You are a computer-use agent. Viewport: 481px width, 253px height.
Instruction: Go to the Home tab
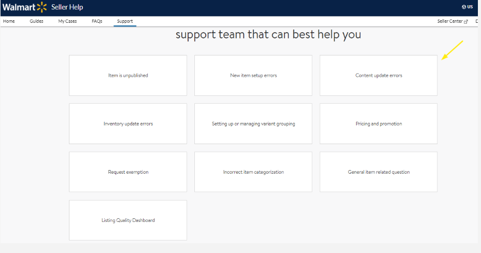(9, 21)
